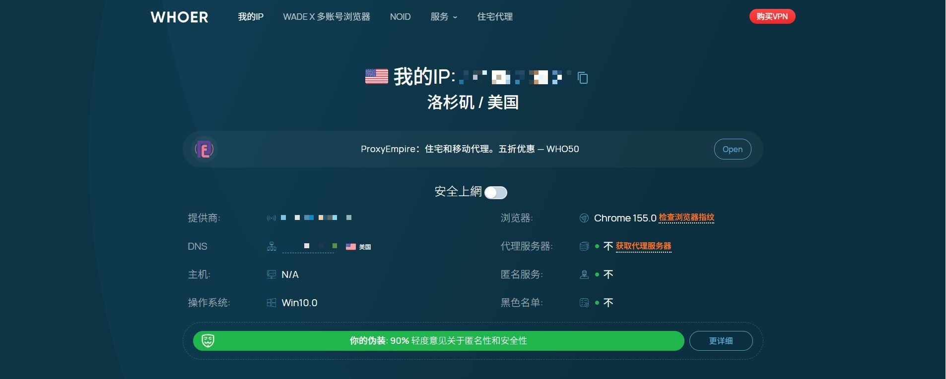This screenshot has width=946, height=379.
Task: Click the proxy server icon in 代理服务器 row
Action: click(x=584, y=246)
